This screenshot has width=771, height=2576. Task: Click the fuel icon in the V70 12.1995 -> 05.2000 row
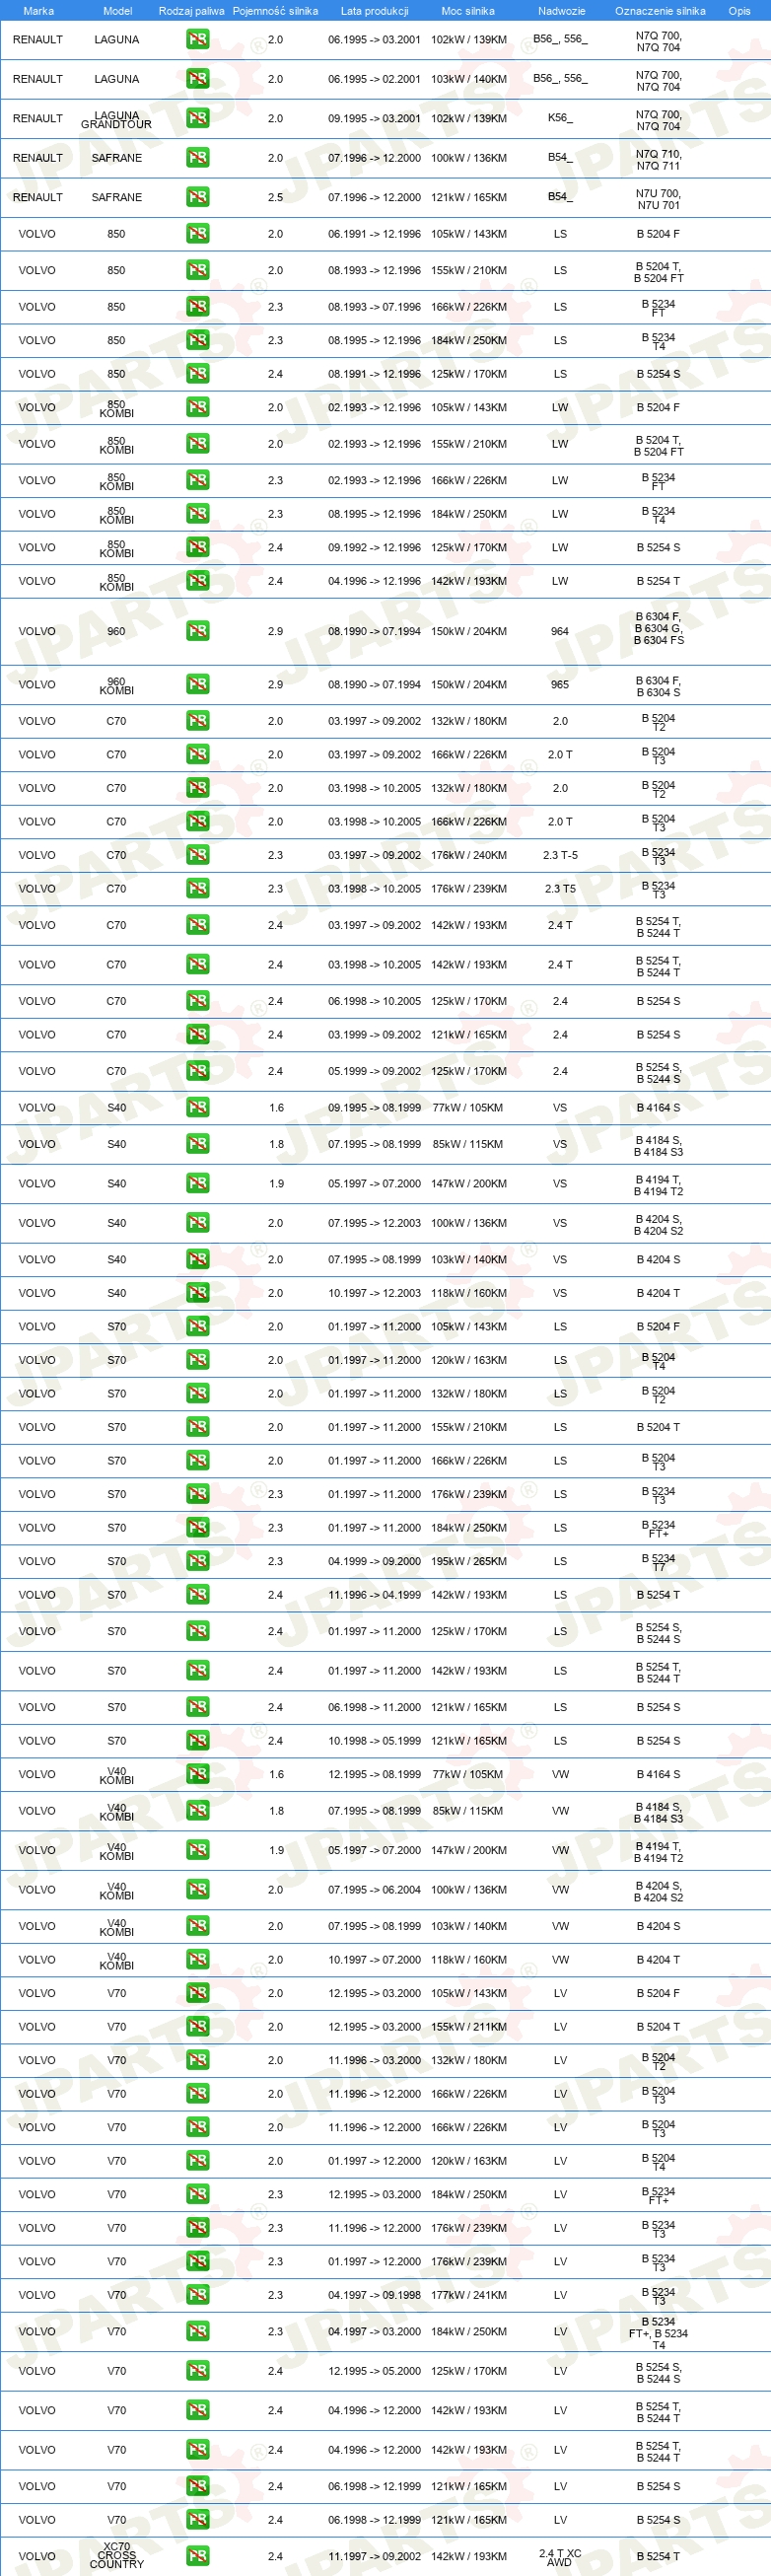pyautogui.click(x=197, y=2371)
